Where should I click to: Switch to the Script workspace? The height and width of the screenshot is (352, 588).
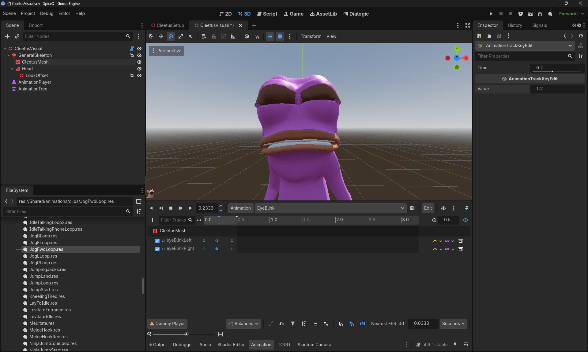(267, 14)
